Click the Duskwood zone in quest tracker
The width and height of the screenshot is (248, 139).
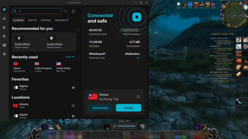[x=215, y=46]
